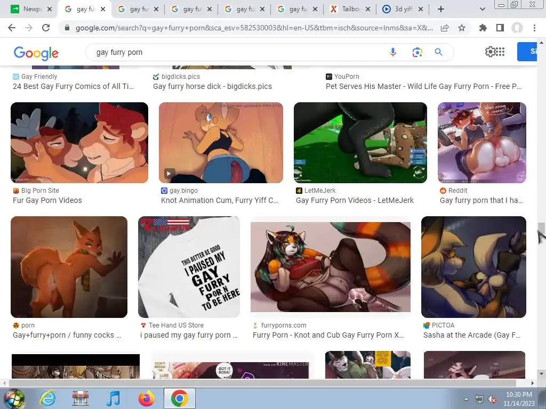Close the Tailbox tab
Viewport: 546px width, 409px height.
click(368, 10)
